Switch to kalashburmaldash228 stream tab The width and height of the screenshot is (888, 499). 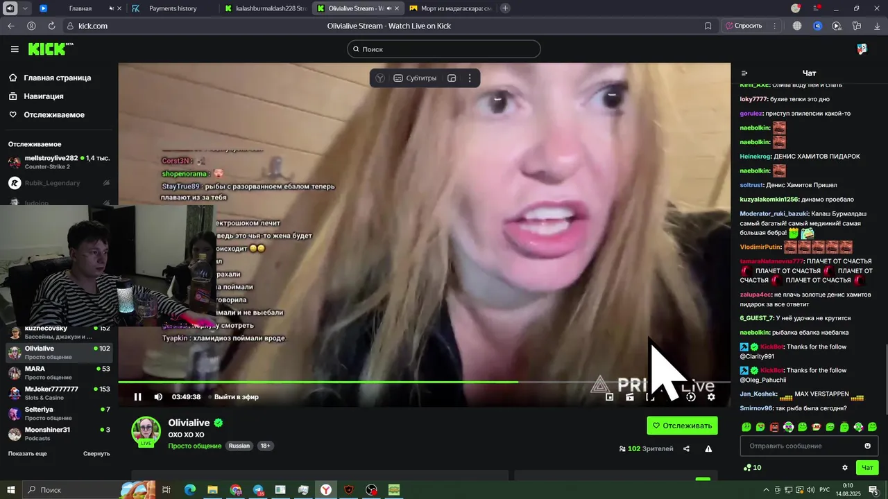[266, 8]
